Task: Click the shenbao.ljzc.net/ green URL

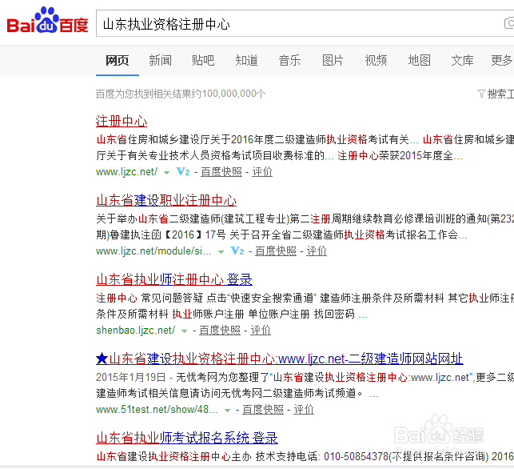Action: [x=136, y=331]
